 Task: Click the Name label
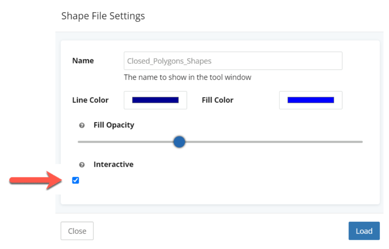click(x=83, y=61)
